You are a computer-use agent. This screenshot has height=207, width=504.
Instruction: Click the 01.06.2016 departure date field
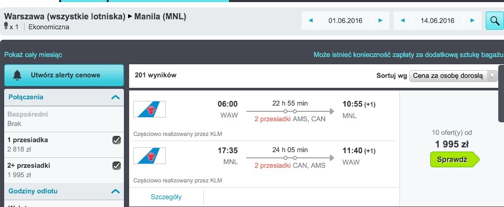click(x=346, y=20)
